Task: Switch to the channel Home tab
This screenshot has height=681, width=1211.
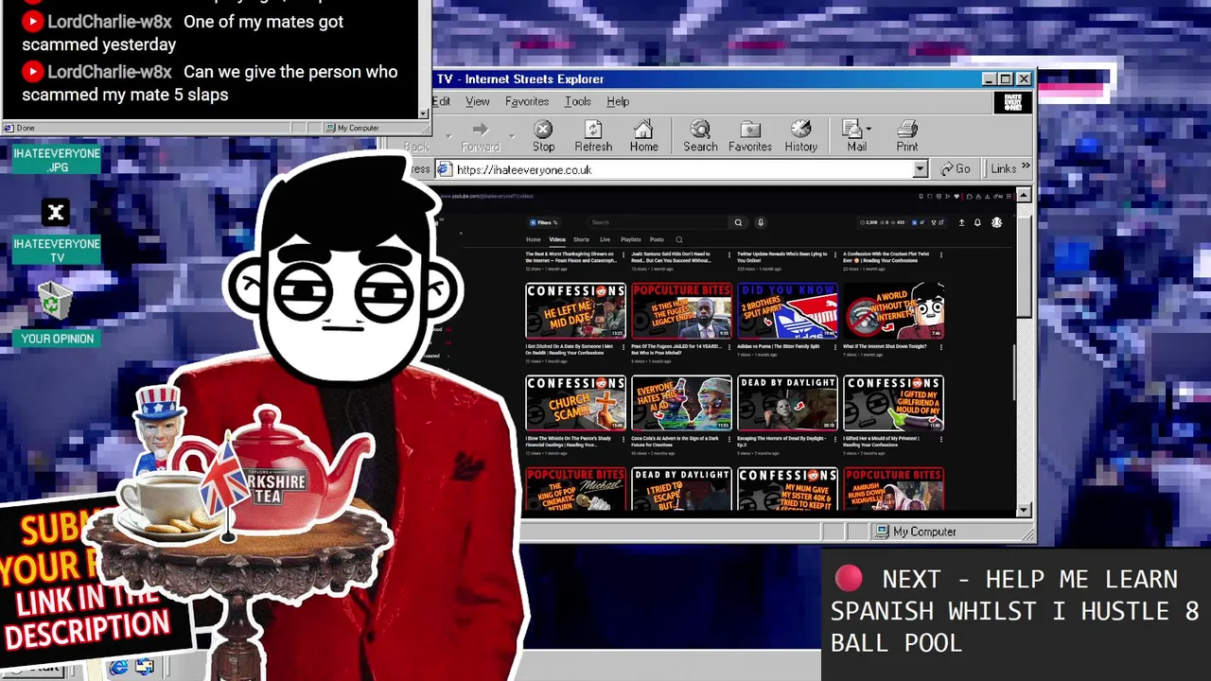Action: click(x=534, y=239)
